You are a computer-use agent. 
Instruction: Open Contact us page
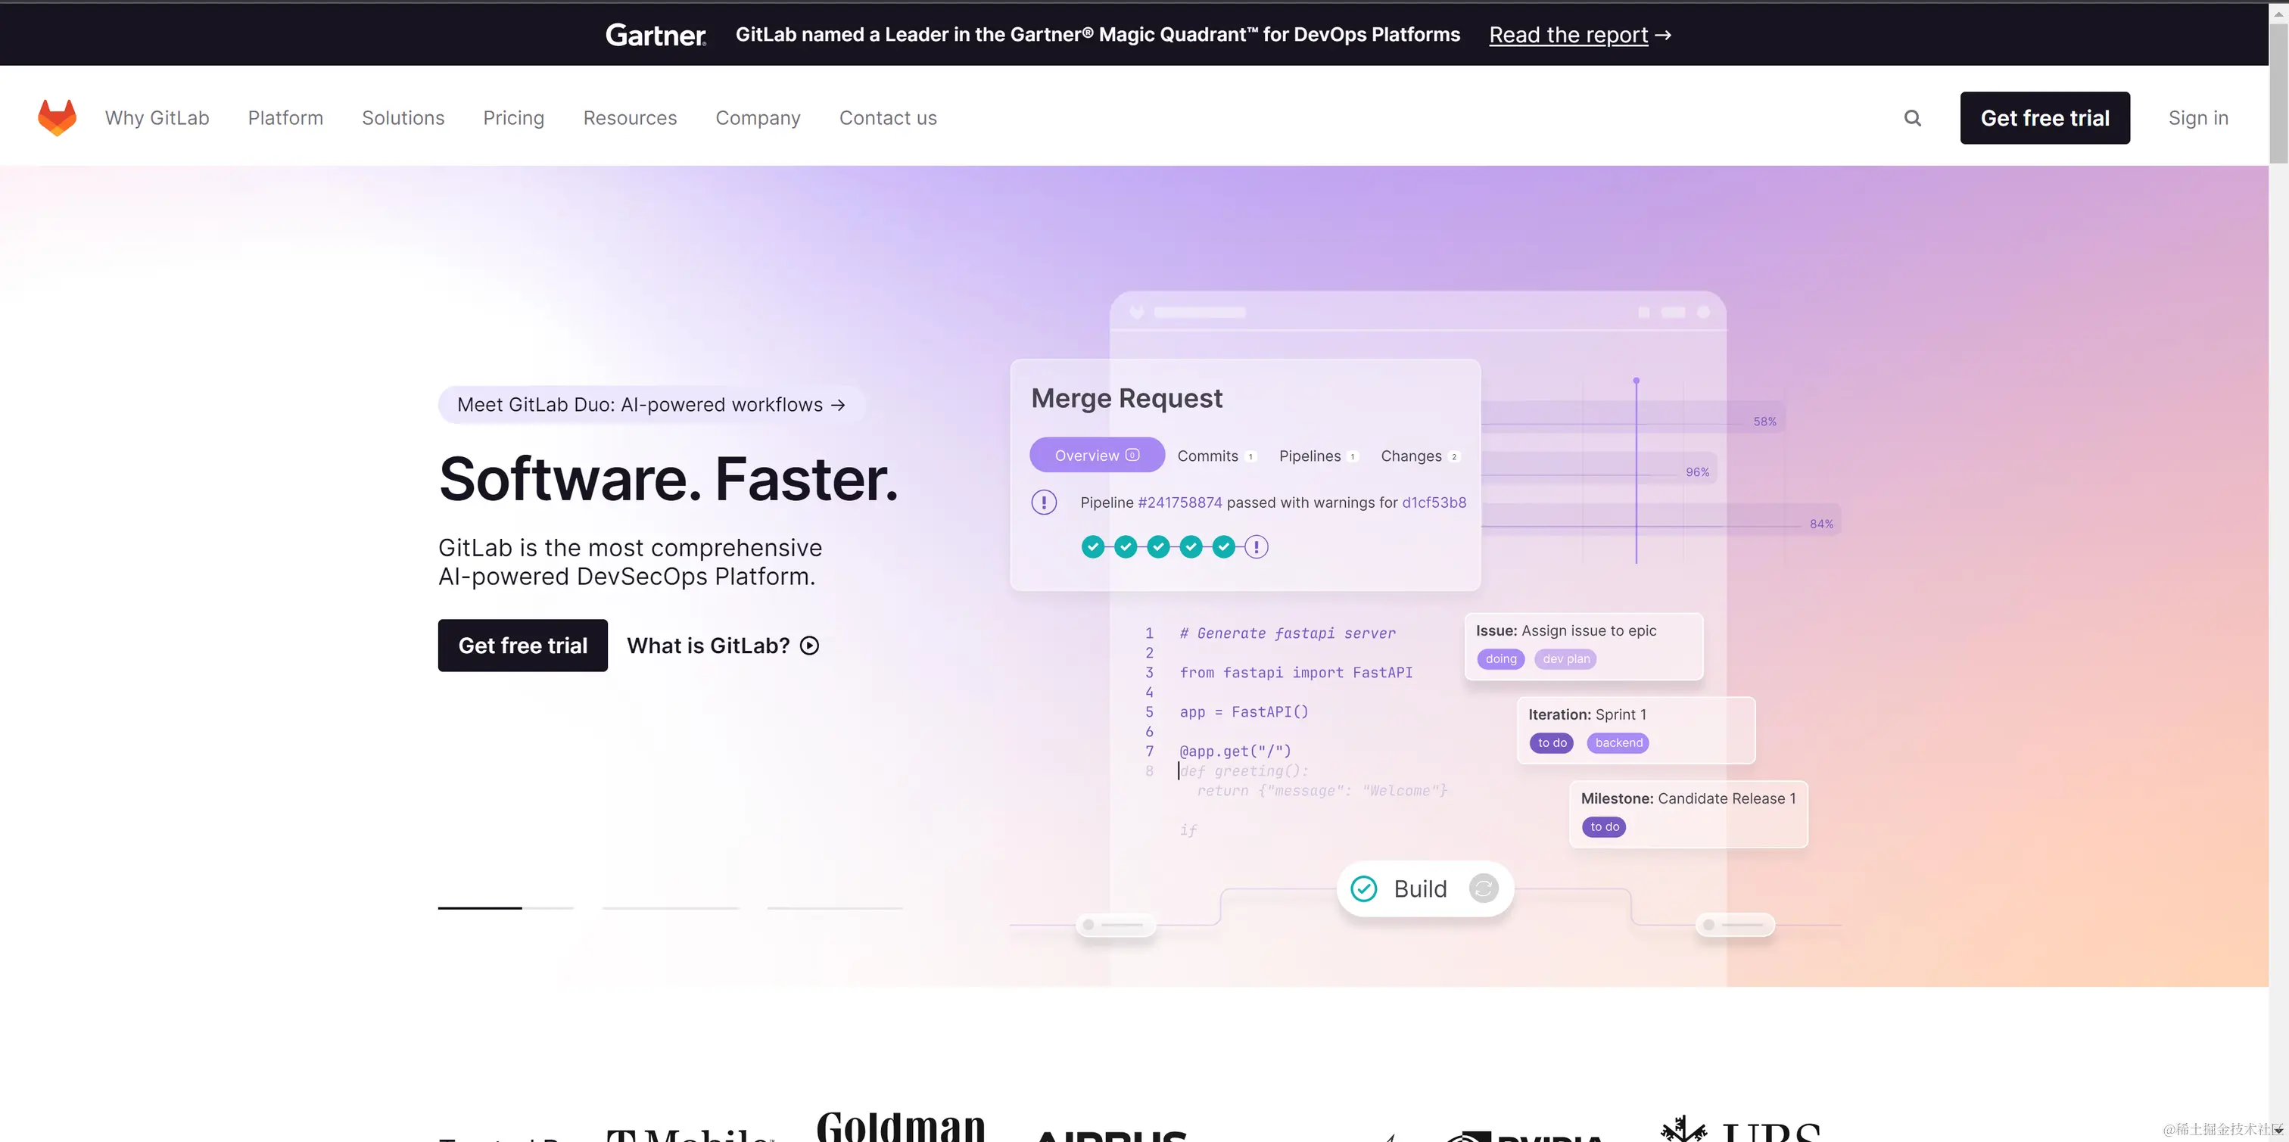[889, 118]
